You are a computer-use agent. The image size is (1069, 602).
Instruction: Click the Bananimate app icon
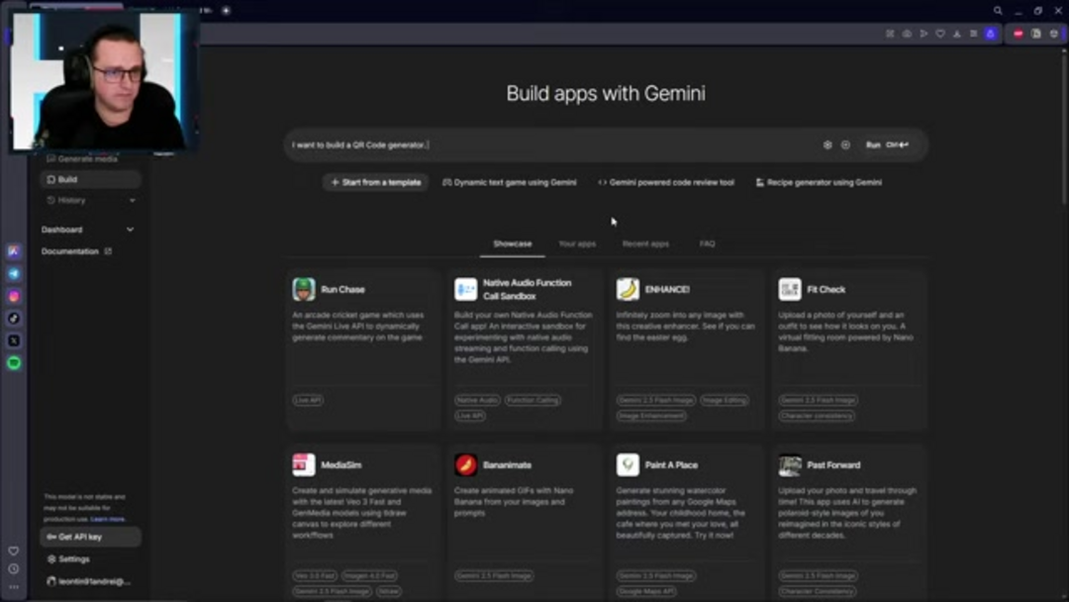(466, 464)
